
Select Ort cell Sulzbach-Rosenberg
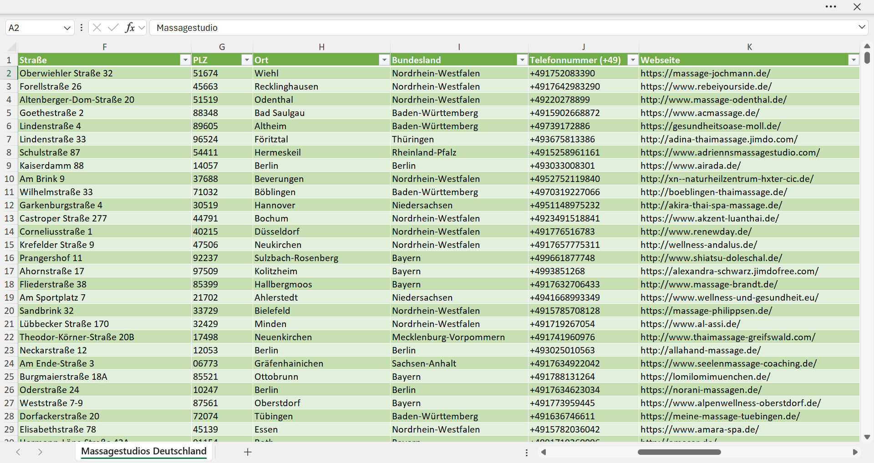[321, 258]
